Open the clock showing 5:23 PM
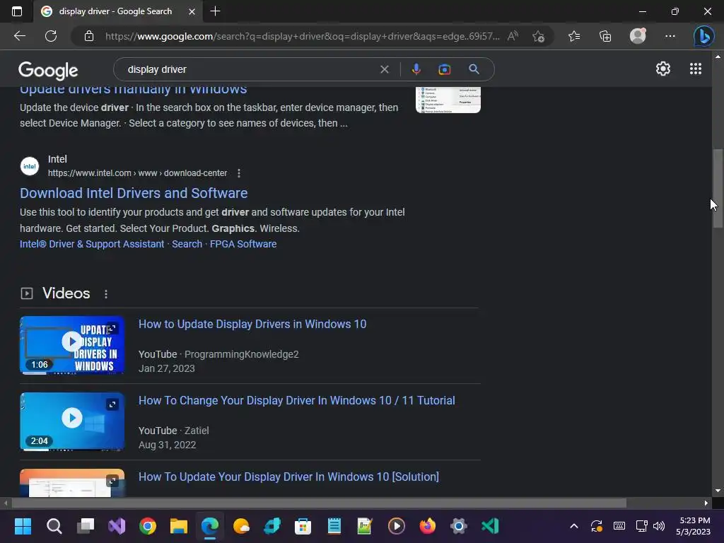The height and width of the screenshot is (543, 724). (694, 526)
